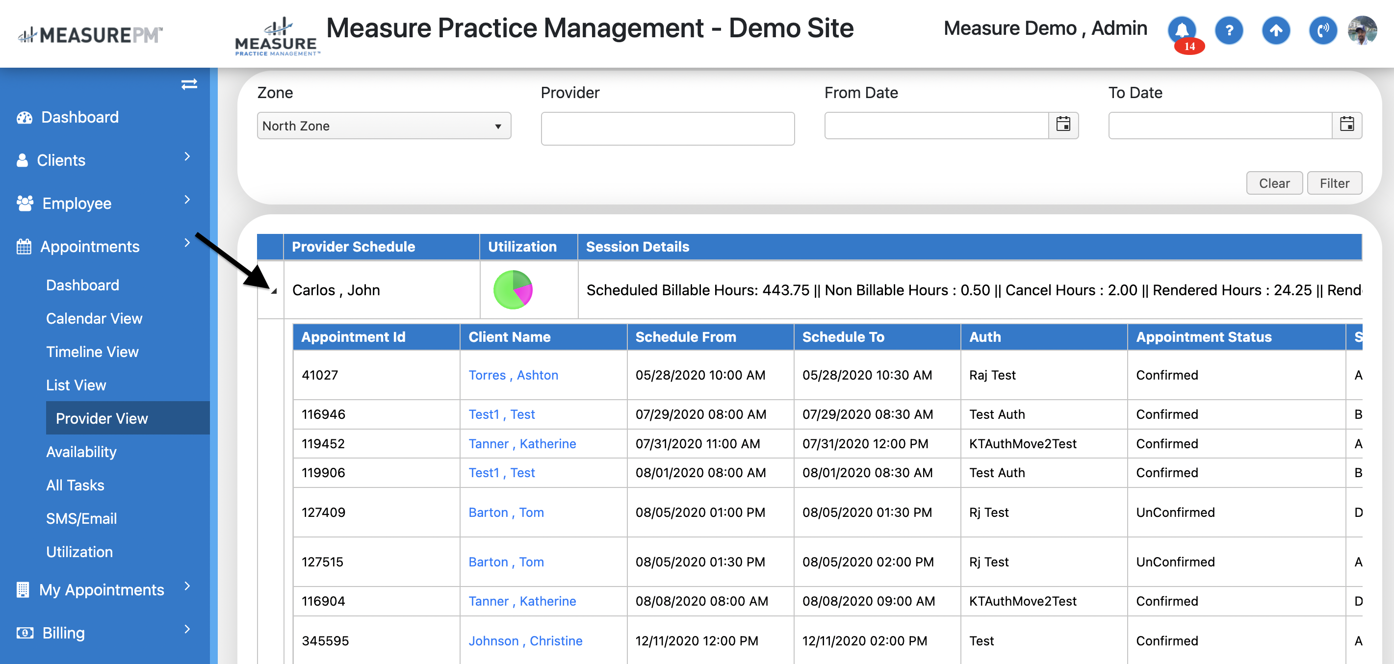Open client link Torres, Ashton
This screenshot has width=1394, height=664.
click(513, 375)
